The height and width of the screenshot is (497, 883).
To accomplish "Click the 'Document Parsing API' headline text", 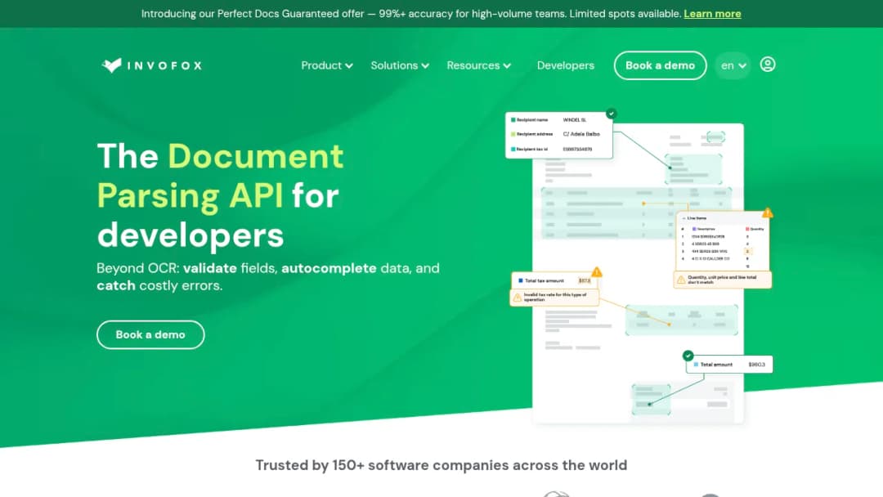I will (220, 176).
